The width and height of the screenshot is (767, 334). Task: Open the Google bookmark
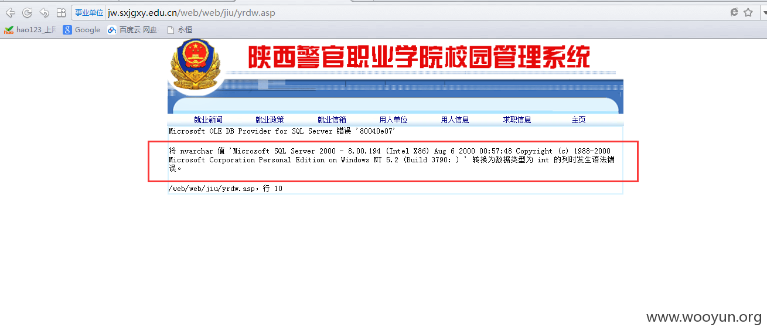(81, 30)
